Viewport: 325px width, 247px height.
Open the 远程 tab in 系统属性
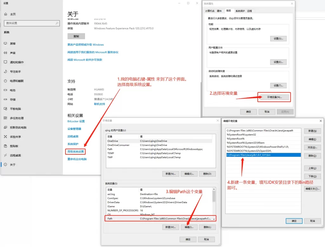tap(249, 10)
